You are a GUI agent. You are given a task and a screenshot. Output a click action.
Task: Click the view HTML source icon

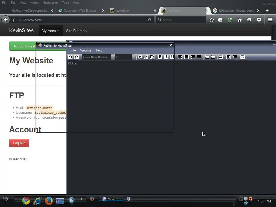pos(243,57)
